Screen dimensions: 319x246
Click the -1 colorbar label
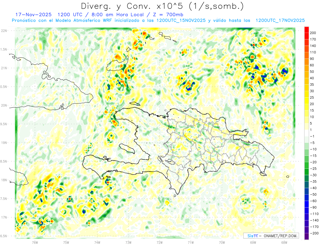point(312,136)
